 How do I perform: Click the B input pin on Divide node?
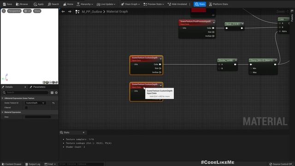point(219,68)
